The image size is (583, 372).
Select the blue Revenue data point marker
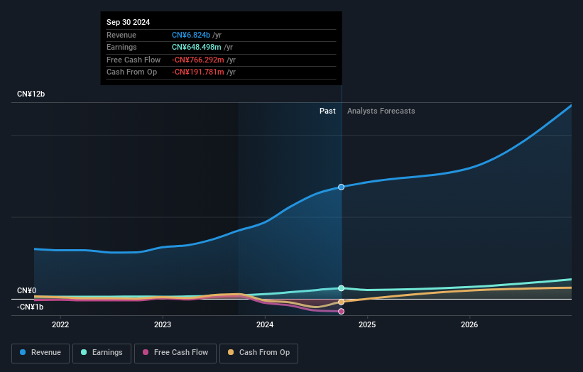[341, 187]
